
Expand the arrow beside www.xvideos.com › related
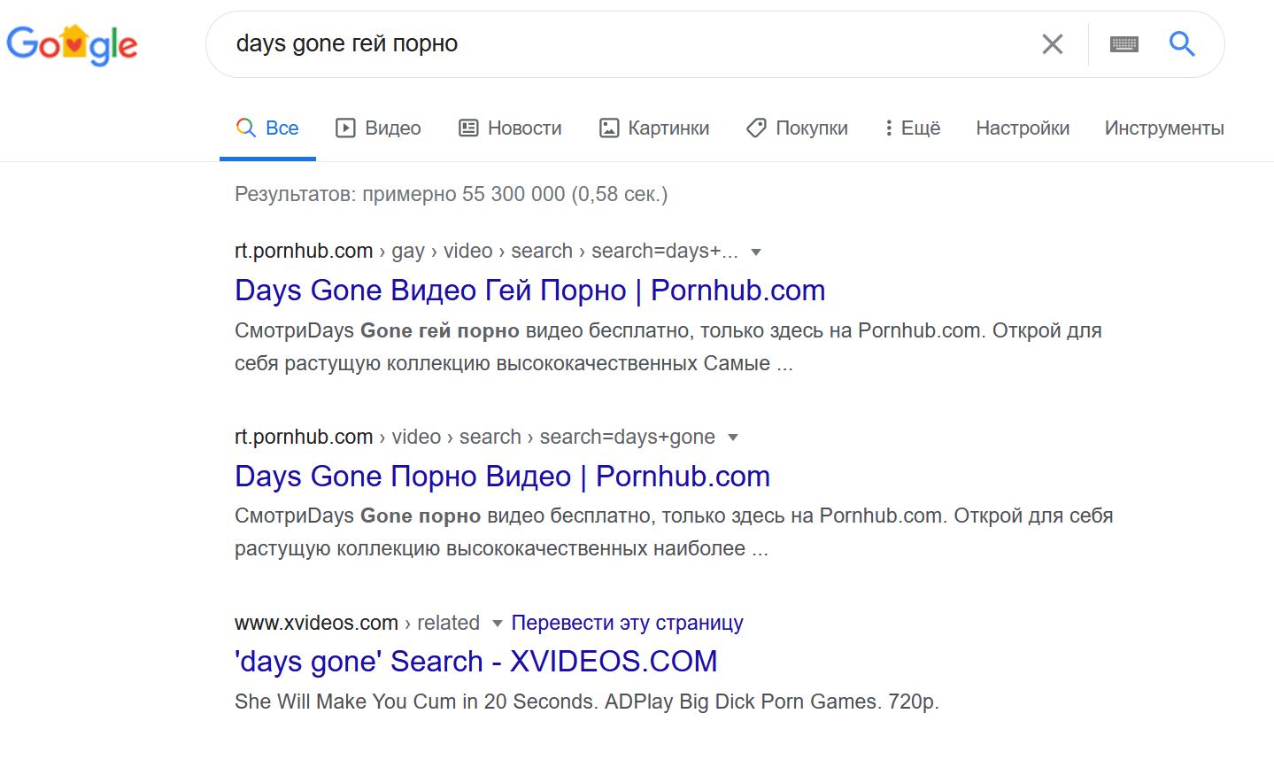point(497,624)
